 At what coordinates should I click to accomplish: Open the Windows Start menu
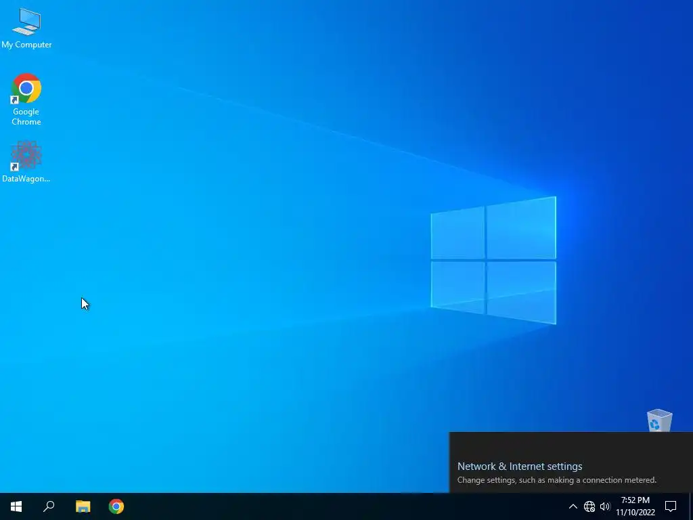point(16,506)
